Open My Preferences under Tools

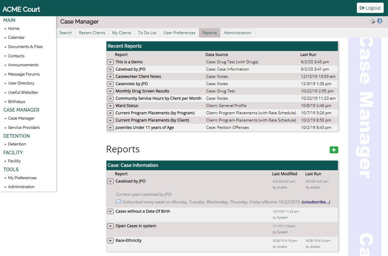pyautogui.click(x=22, y=178)
